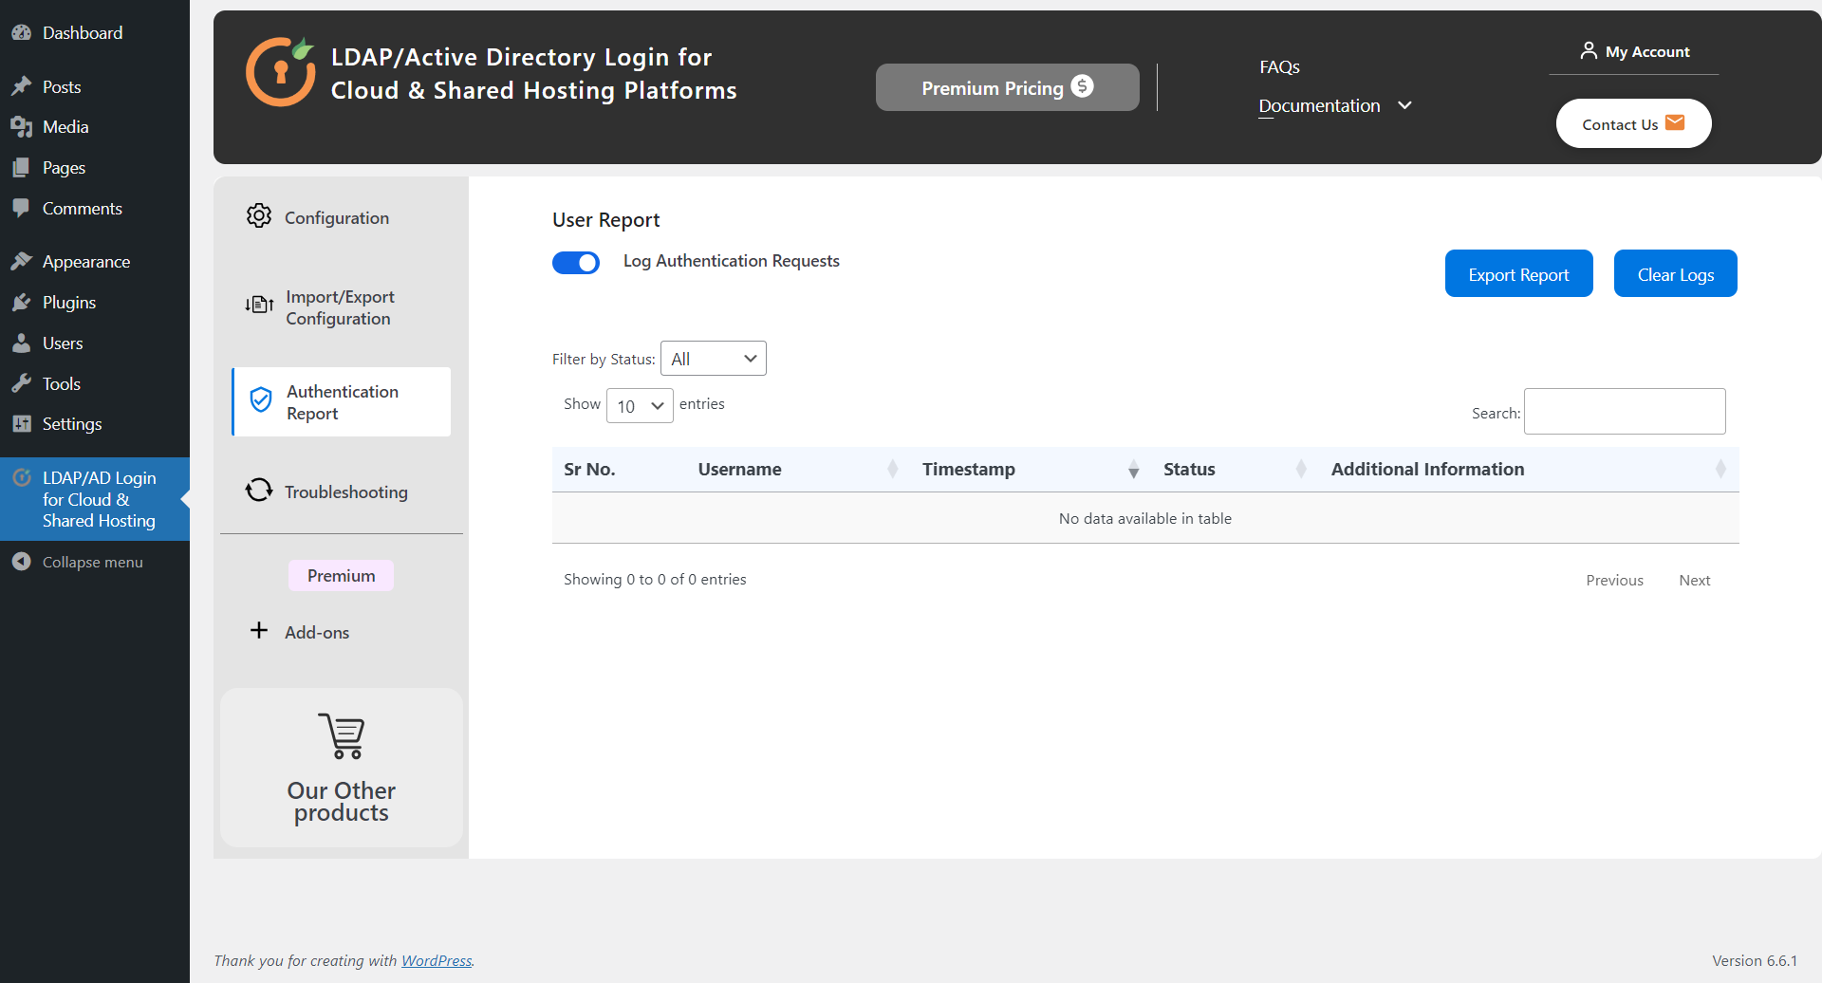Click the Troubleshooting refresh icon
Screen dimensions: 1822x983
(259, 491)
